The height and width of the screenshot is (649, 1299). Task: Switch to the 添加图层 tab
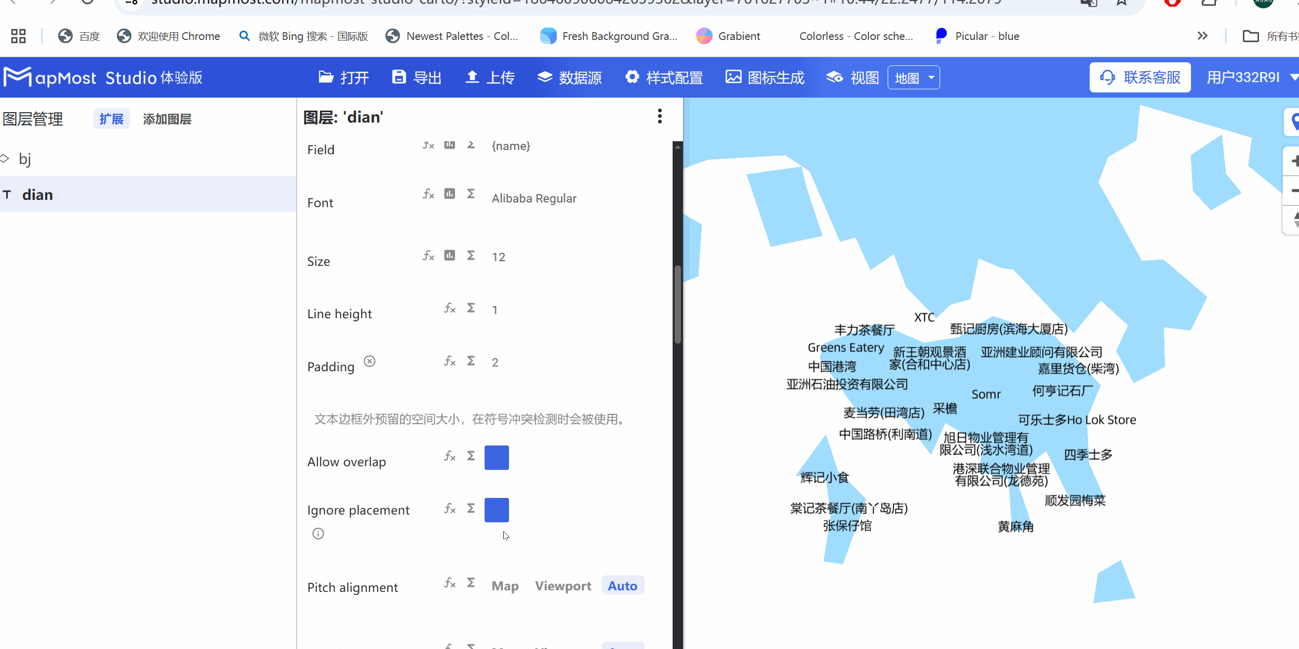tap(167, 118)
